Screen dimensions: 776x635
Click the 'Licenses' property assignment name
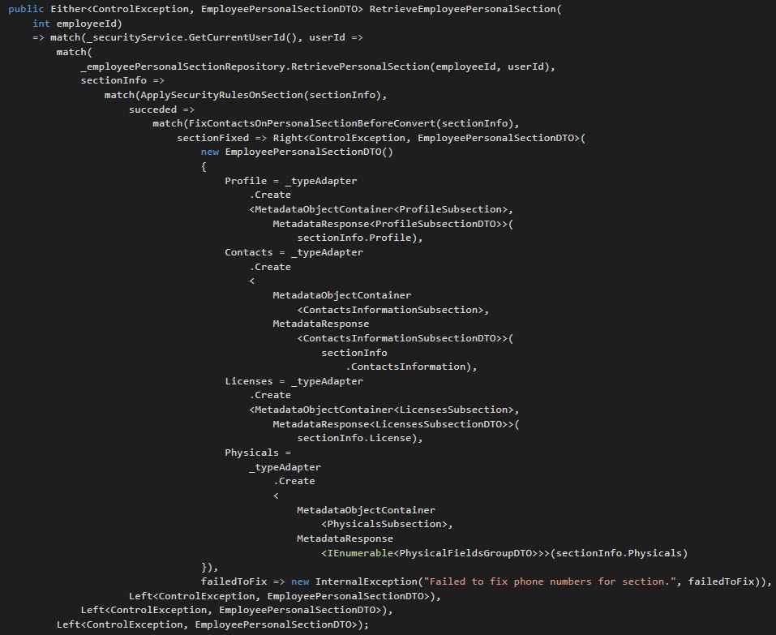(248, 381)
